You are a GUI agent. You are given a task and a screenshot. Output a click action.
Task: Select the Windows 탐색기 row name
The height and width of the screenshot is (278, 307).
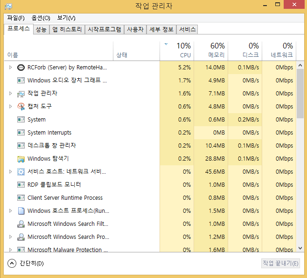click(48, 159)
